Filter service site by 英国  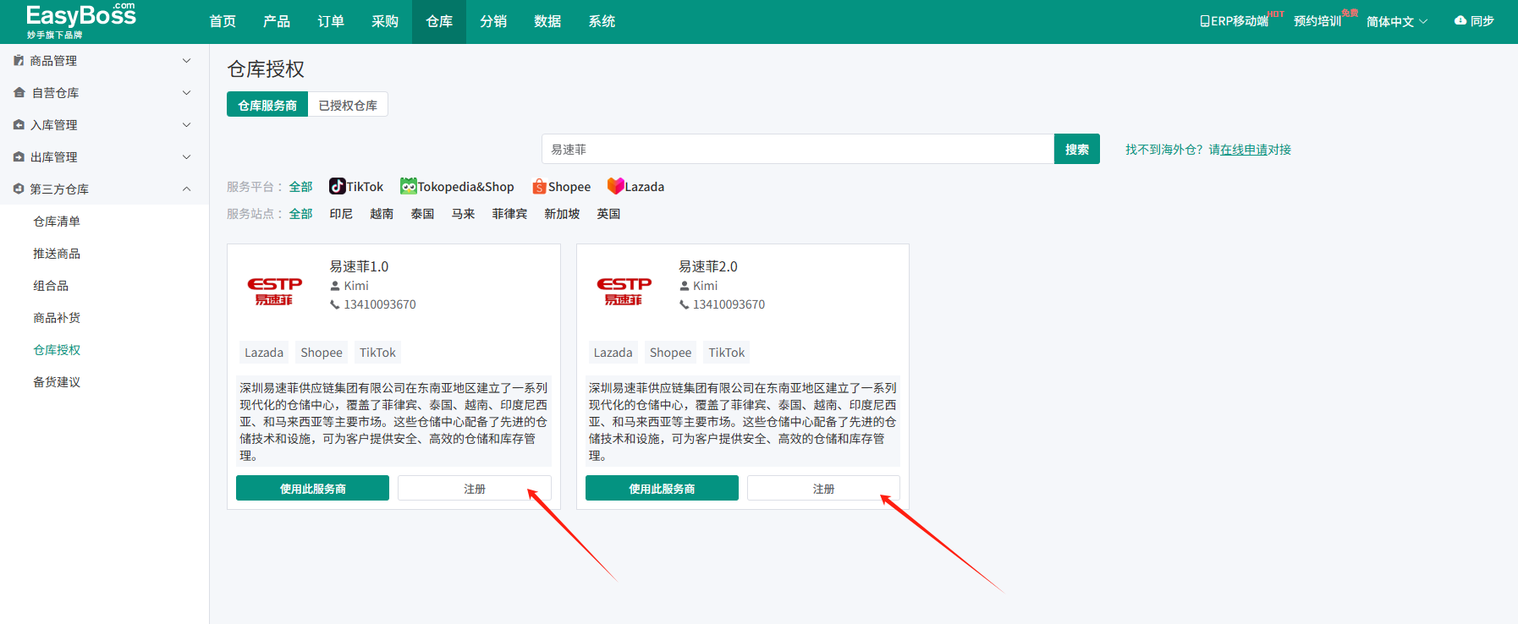(x=608, y=214)
